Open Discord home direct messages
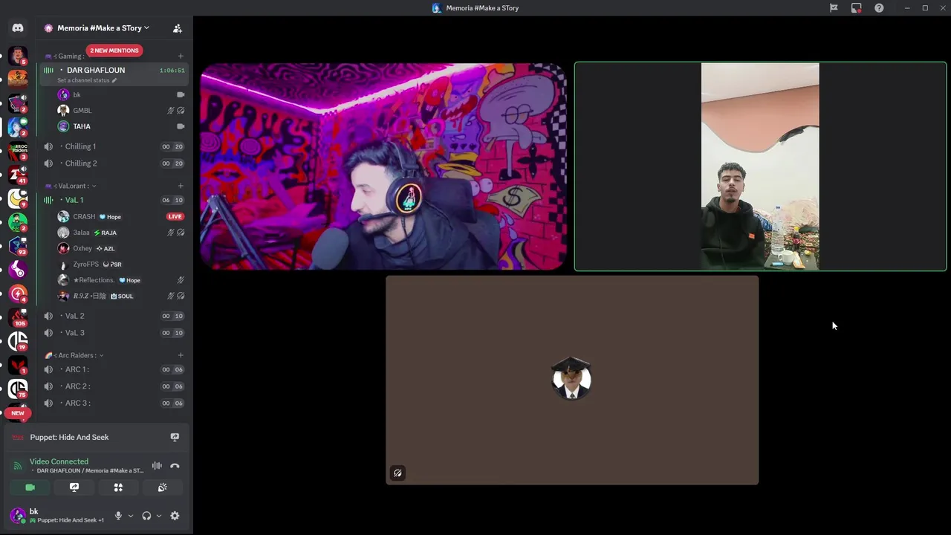951x535 pixels. coord(18,27)
